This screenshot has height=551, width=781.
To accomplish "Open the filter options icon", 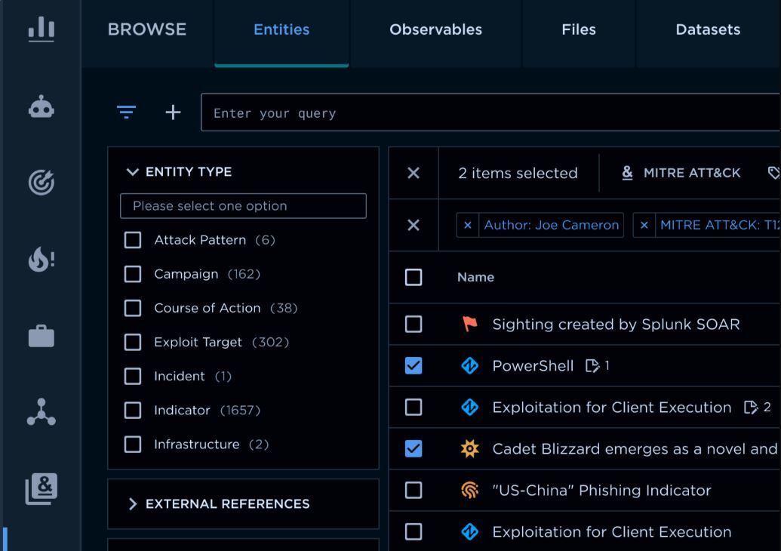I will tap(126, 113).
